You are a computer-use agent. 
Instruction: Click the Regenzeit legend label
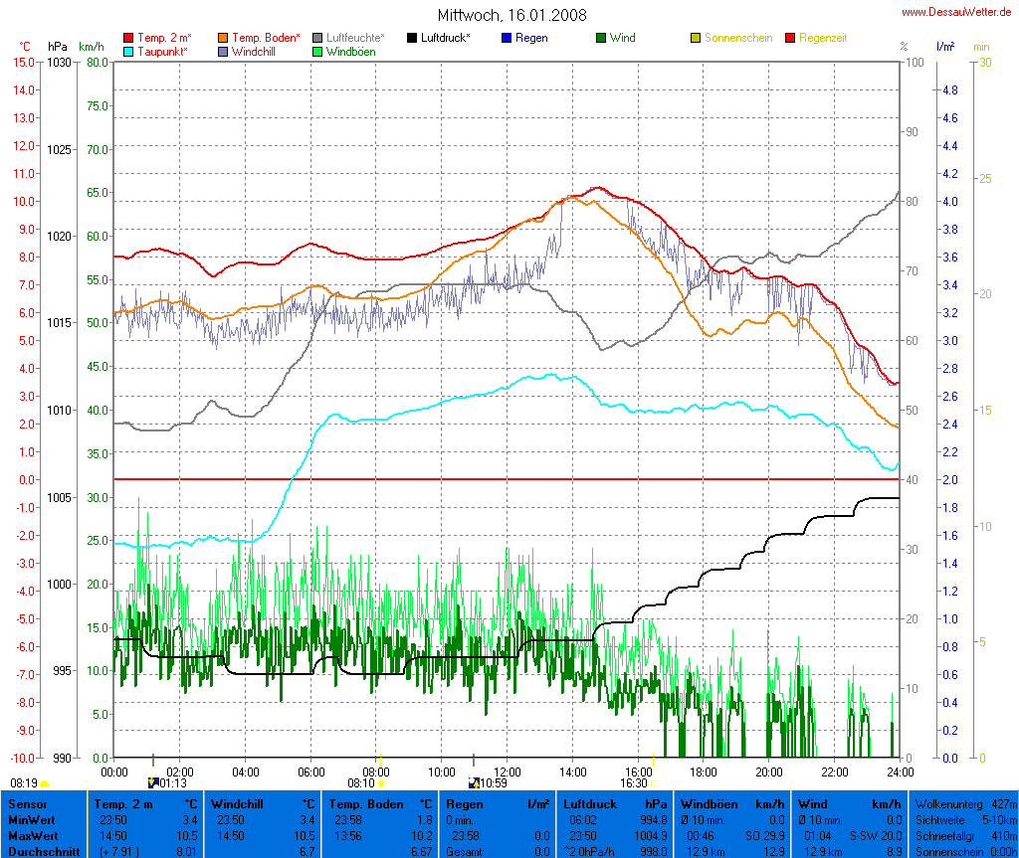tap(823, 38)
